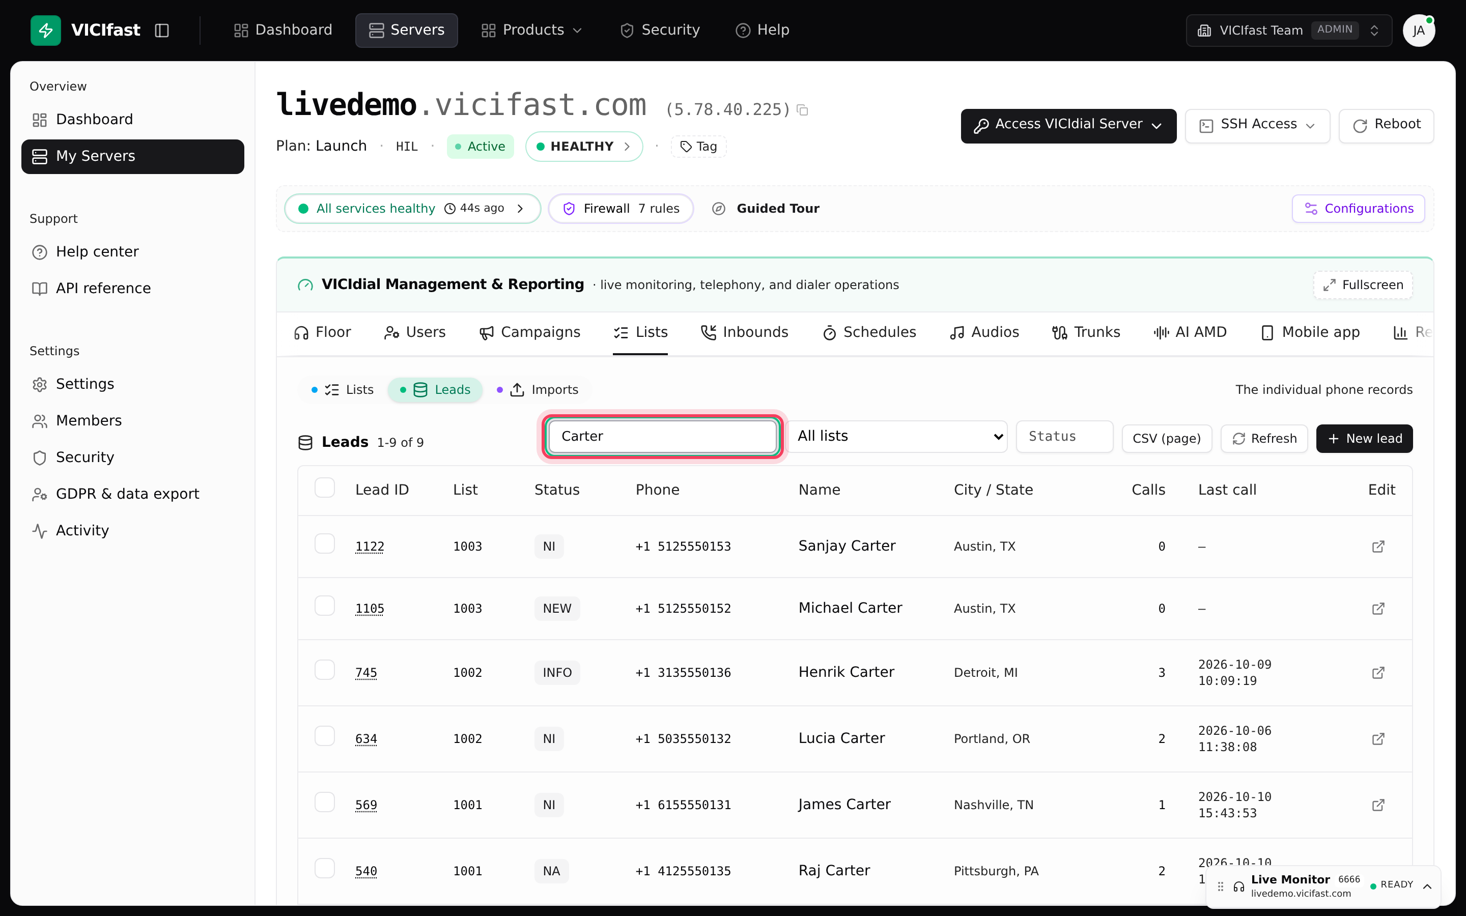The height and width of the screenshot is (916, 1466).
Task: Toggle the sidebar panel icon
Action: 162,31
